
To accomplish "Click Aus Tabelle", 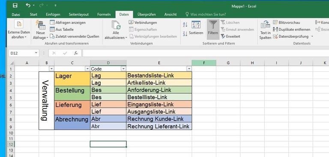I will pyautogui.click(x=62, y=30).
